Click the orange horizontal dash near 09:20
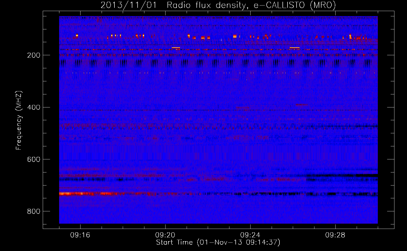 coord(176,47)
